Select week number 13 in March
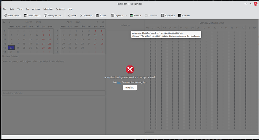This screenshot has height=140, width=259. [x=5, y=48]
